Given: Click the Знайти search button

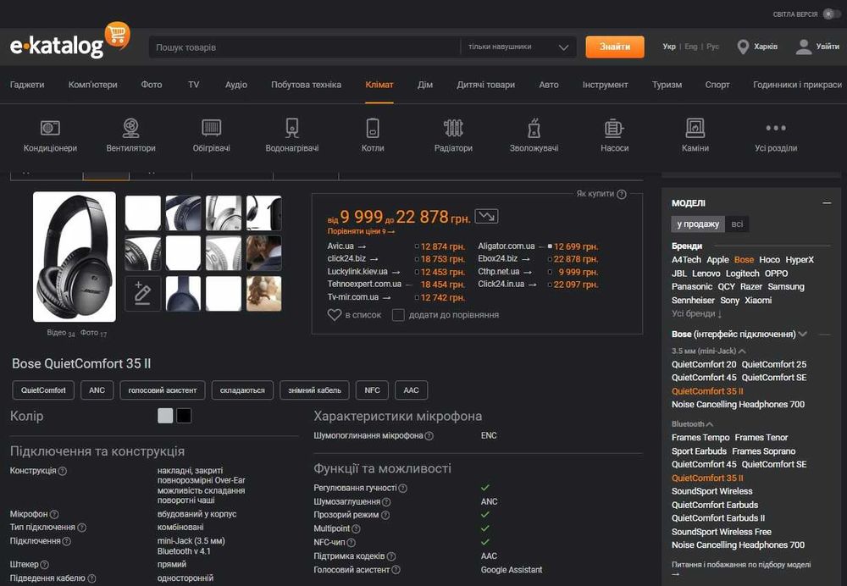Looking at the screenshot, I should pyautogui.click(x=615, y=47).
